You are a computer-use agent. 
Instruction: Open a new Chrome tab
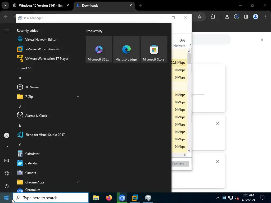(140, 6)
